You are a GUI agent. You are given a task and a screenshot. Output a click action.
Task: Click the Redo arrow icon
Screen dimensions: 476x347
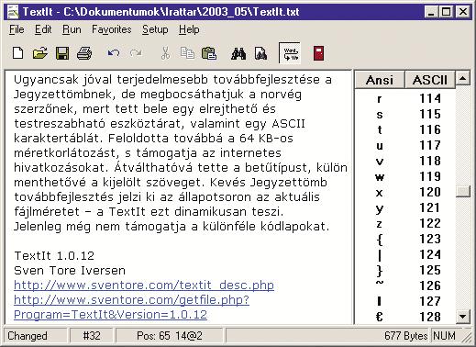click(136, 53)
